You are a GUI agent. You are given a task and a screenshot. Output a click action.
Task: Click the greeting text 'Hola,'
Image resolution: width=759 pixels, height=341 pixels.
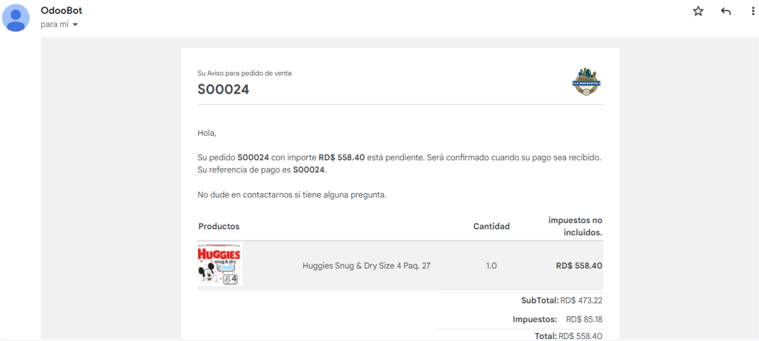click(x=207, y=133)
